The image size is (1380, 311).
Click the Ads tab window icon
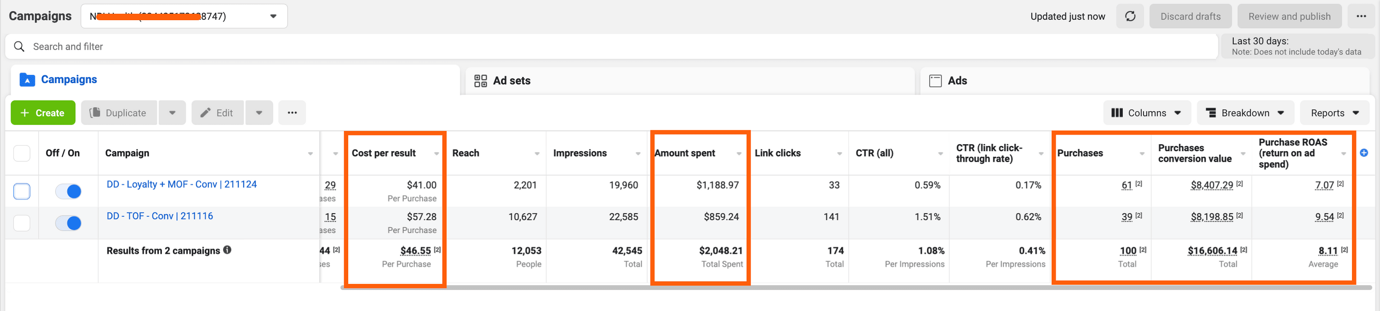[935, 81]
